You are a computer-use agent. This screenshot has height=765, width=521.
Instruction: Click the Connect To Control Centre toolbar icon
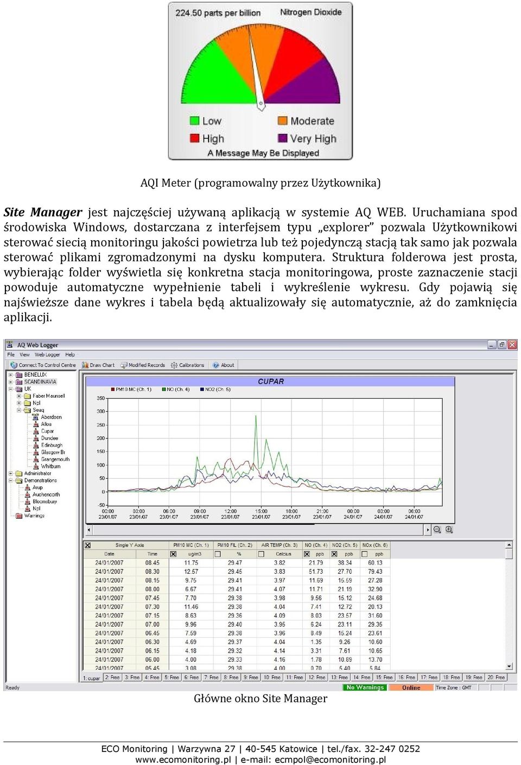(x=14, y=365)
